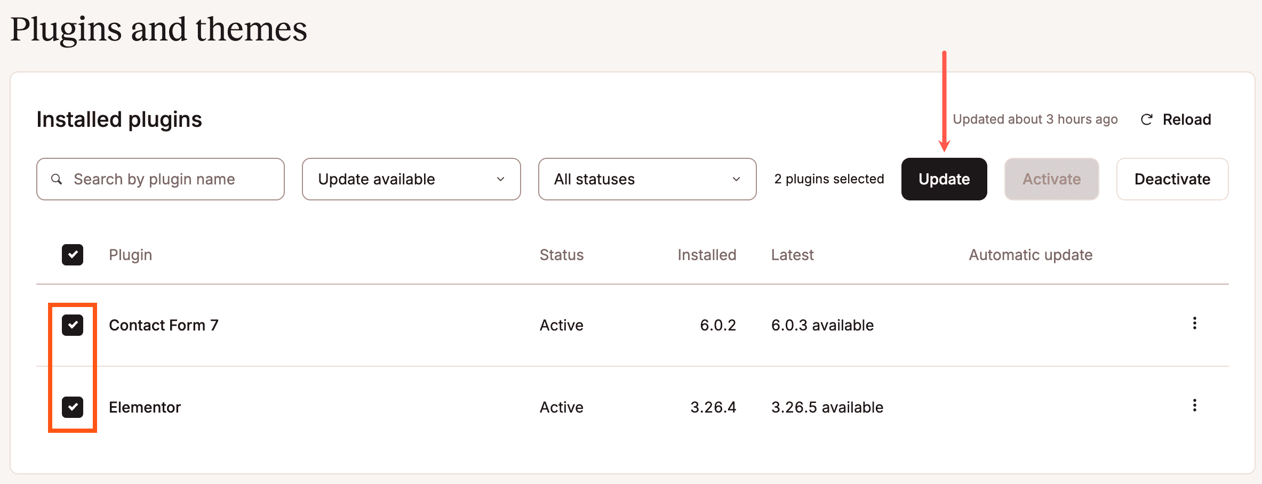
Task: Open the Elementor row options menu
Action: pyautogui.click(x=1194, y=406)
